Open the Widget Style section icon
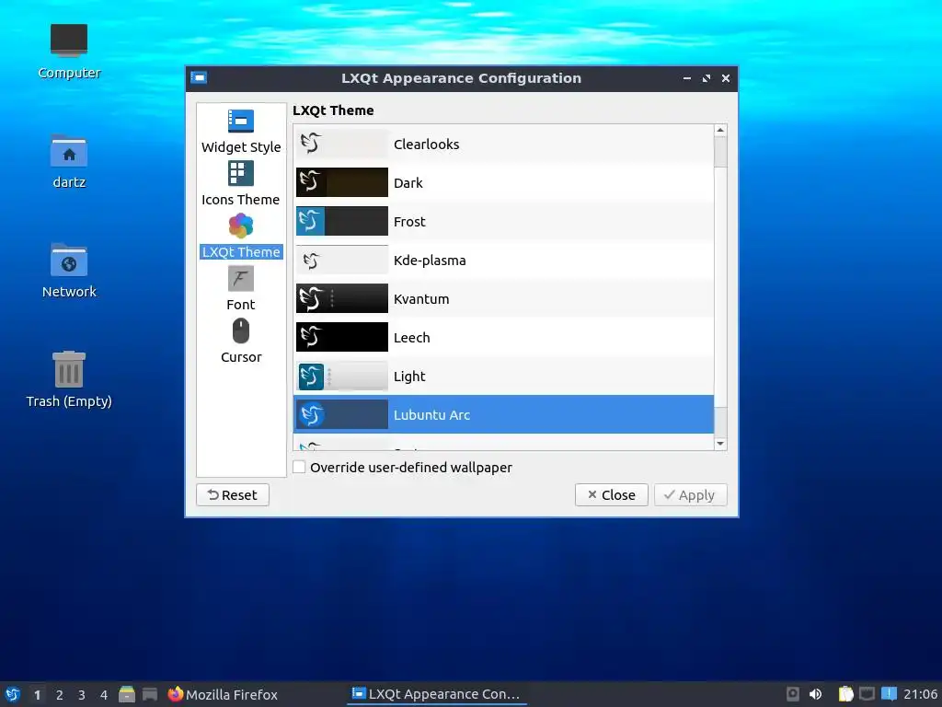Viewport: 942px width, 707px height. coord(241,121)
